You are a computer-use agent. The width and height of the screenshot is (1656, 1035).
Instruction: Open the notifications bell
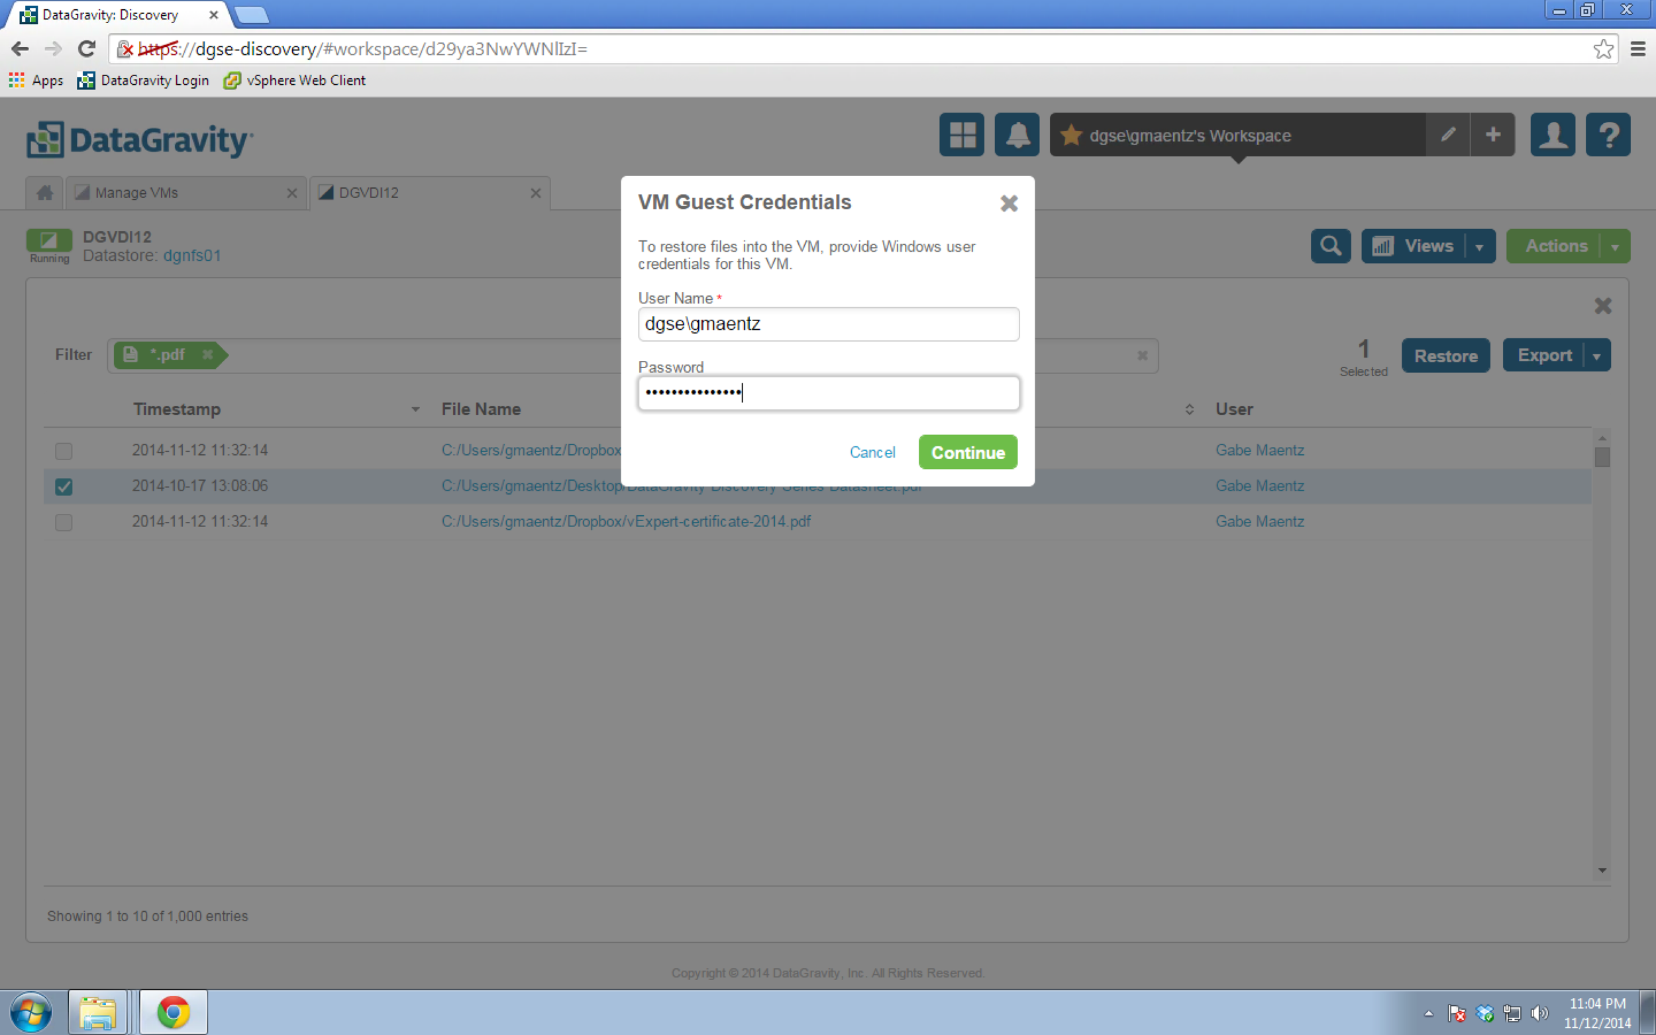pyautogui.click(x=1017, y=135)
